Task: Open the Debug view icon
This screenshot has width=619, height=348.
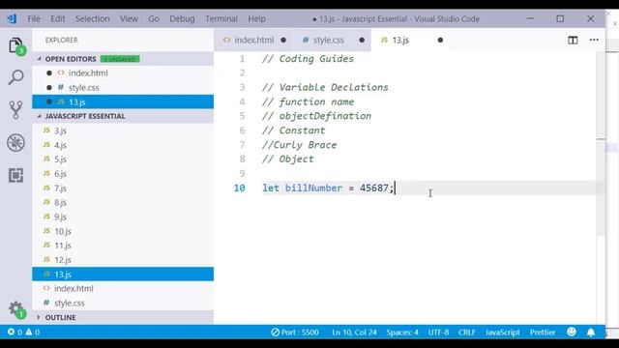Action: click(15, 142)
